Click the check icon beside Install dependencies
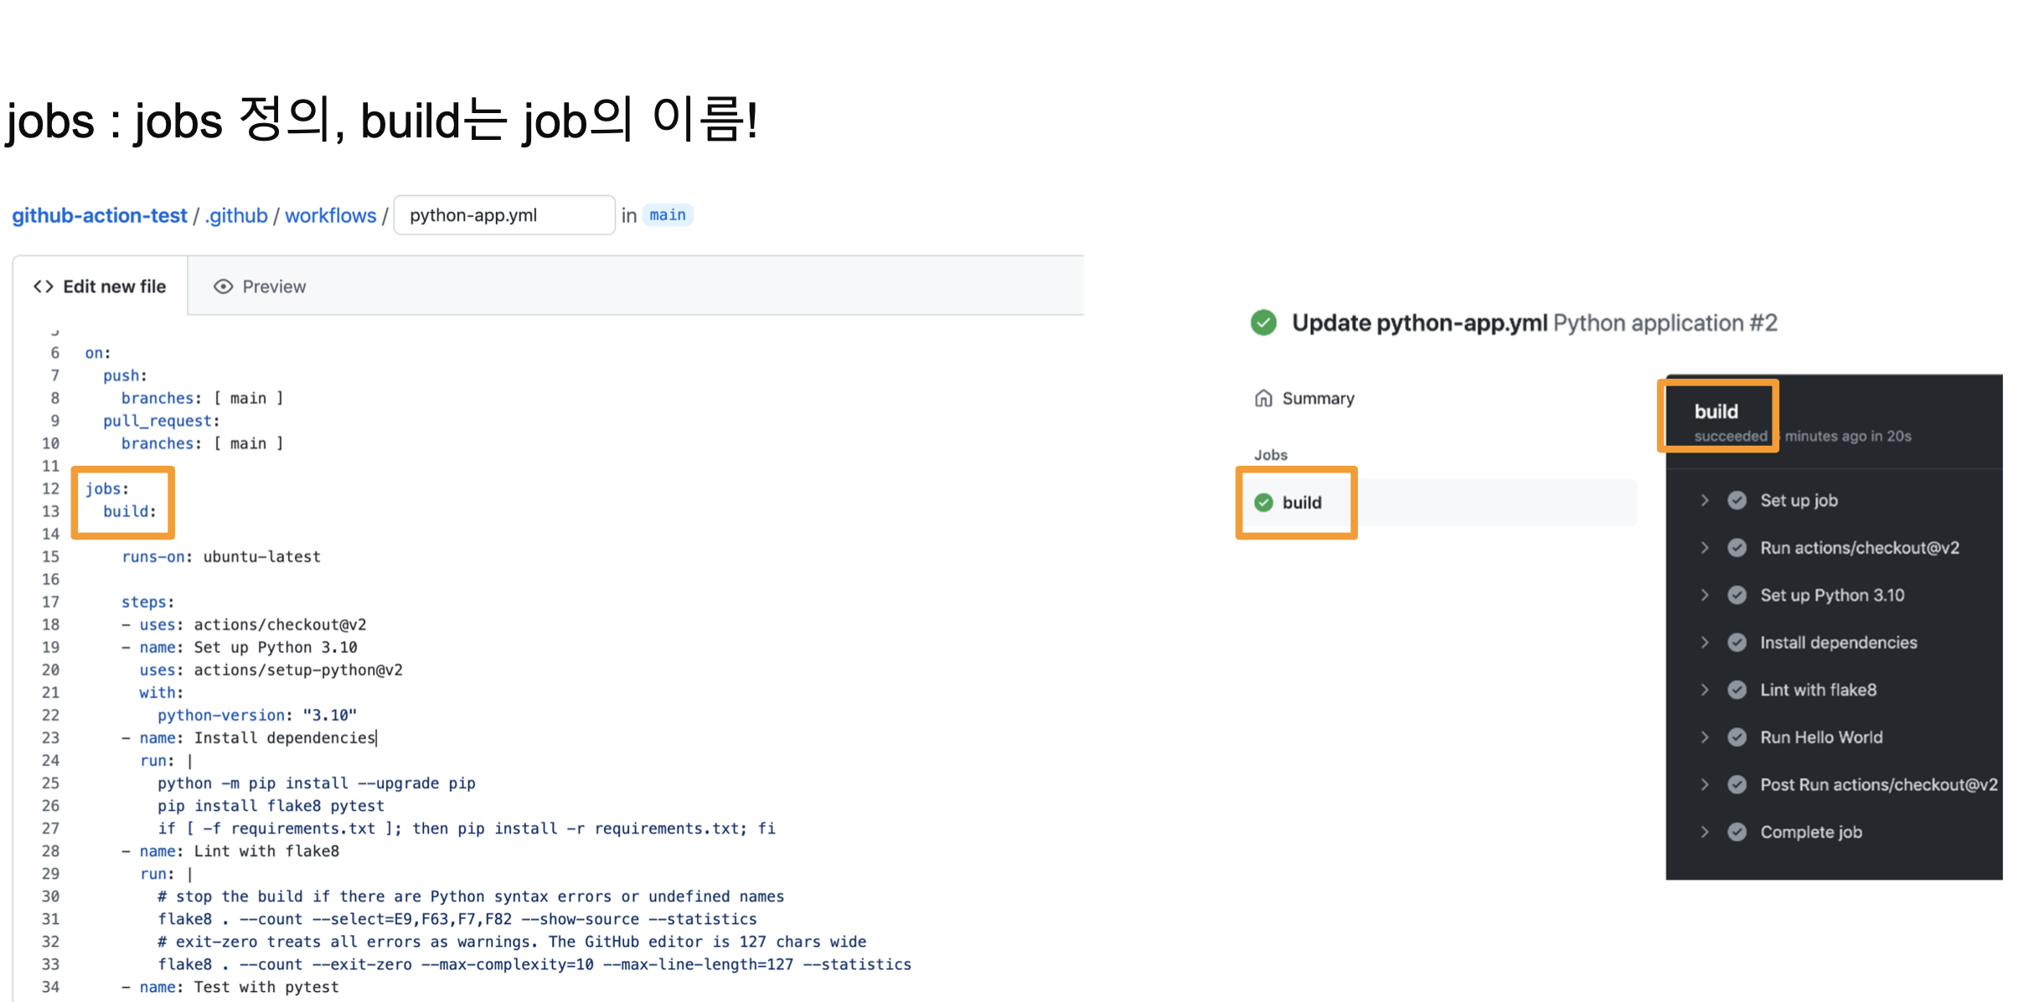The image size is (2029, 1002). coord(1737,643)
